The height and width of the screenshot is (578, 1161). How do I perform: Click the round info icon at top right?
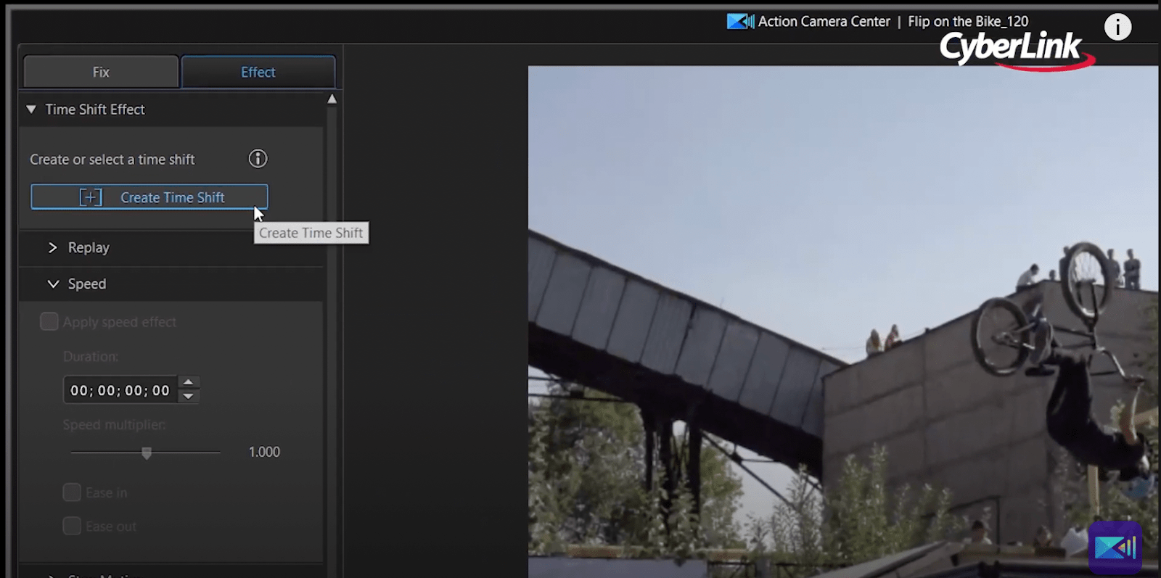1117,28
